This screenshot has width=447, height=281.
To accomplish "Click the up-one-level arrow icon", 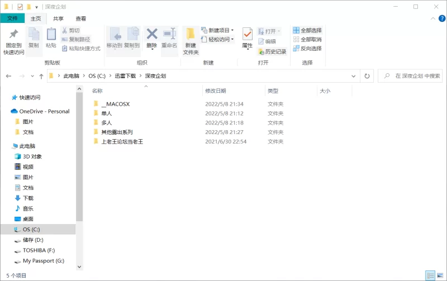I will 41,76.
